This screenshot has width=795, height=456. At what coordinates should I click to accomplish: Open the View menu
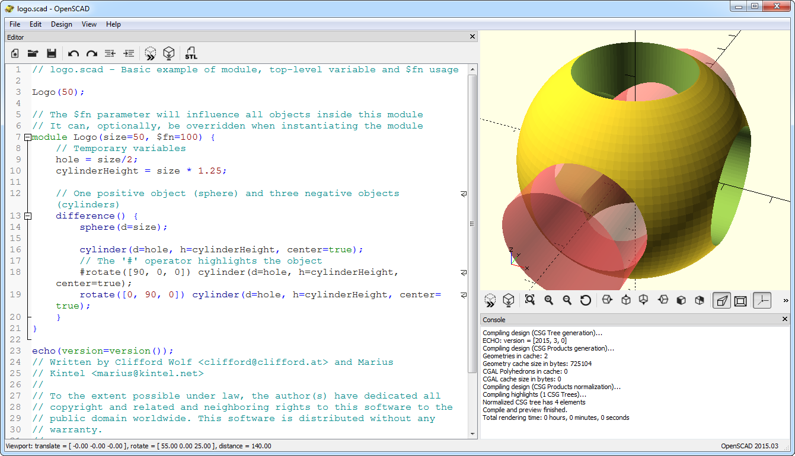89,24
